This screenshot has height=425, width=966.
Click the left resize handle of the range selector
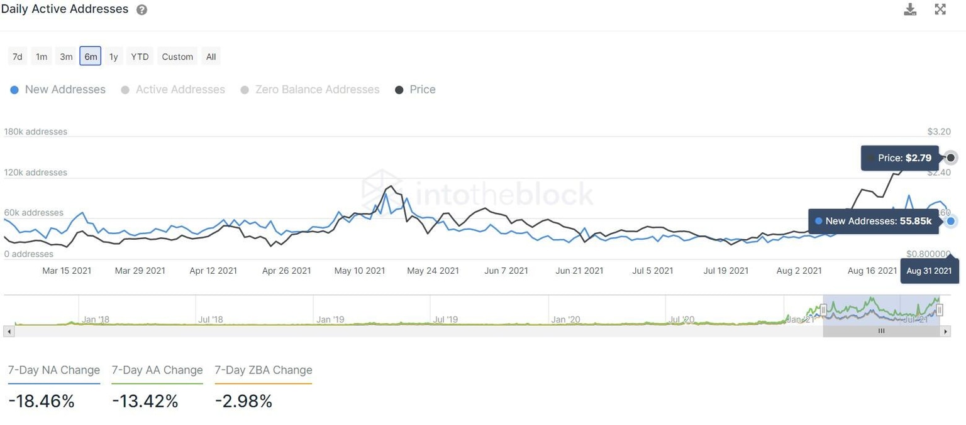click(823, 309)
